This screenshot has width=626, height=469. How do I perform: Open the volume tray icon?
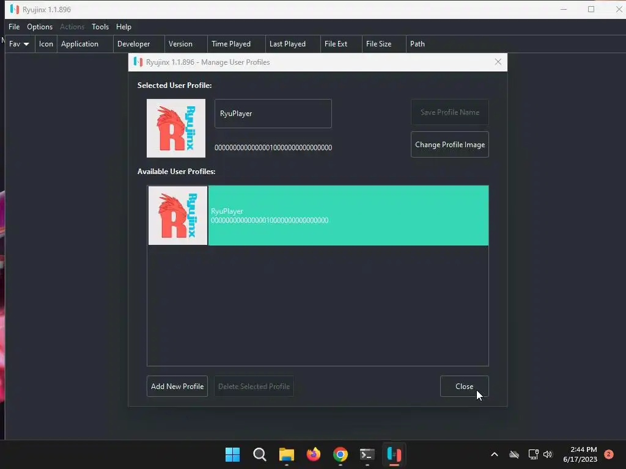548,454
